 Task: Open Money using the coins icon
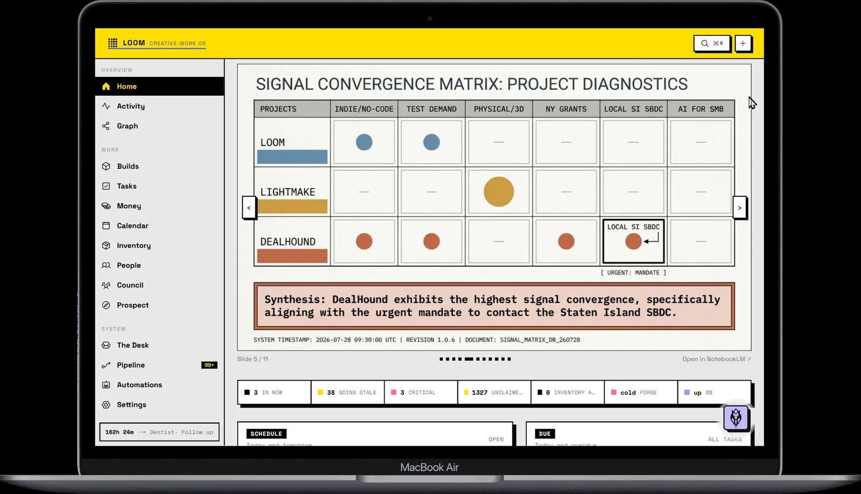coord(106,206)
